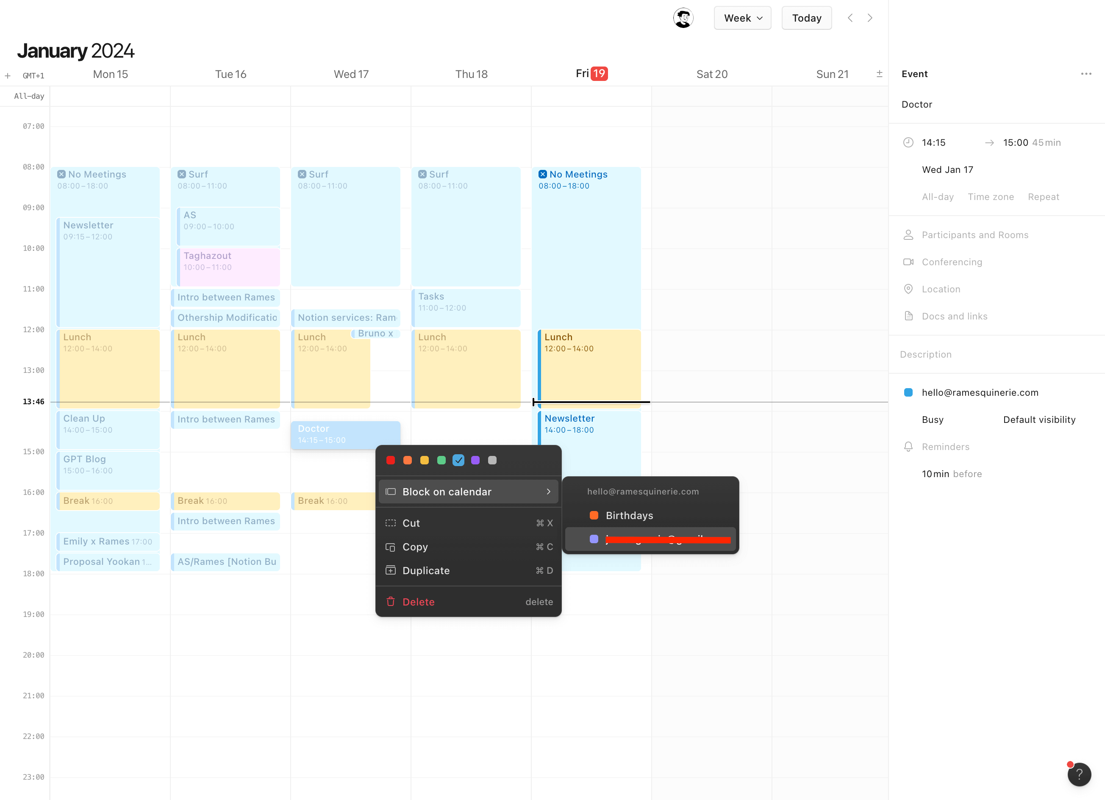Toggle the Time zone option for Doctor event
This screenshot has height=800, width=1105.
[991, 197]
